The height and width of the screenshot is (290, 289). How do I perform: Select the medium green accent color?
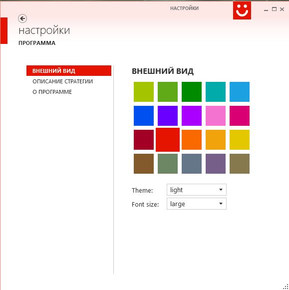[x=168, y=92]
